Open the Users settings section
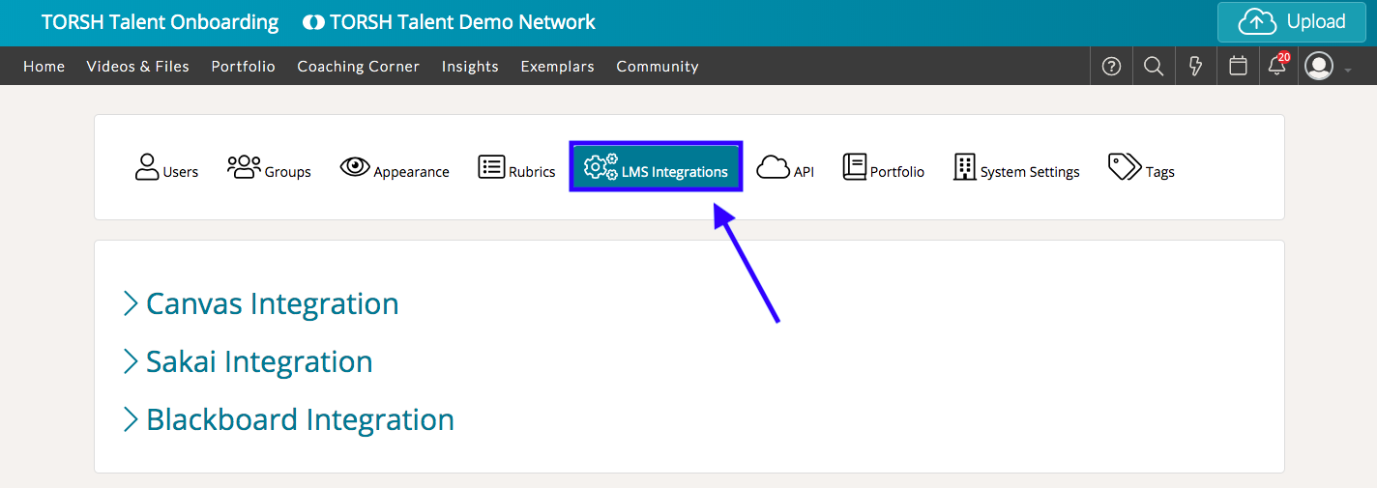Viewport: 1377px width, 488px height. pos(166,168)
